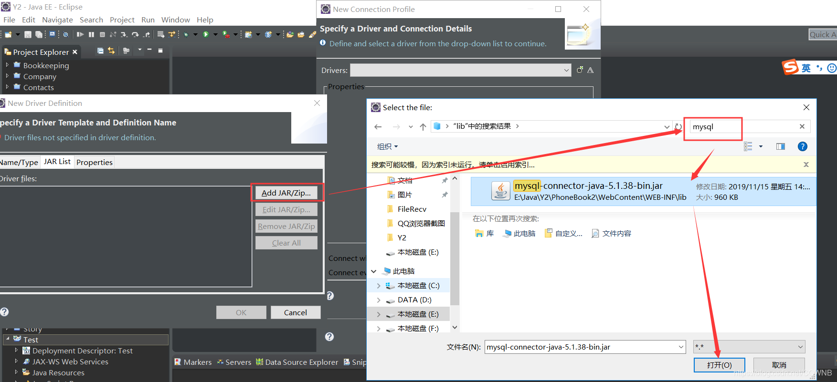Search again in 库 libraries

485,233
